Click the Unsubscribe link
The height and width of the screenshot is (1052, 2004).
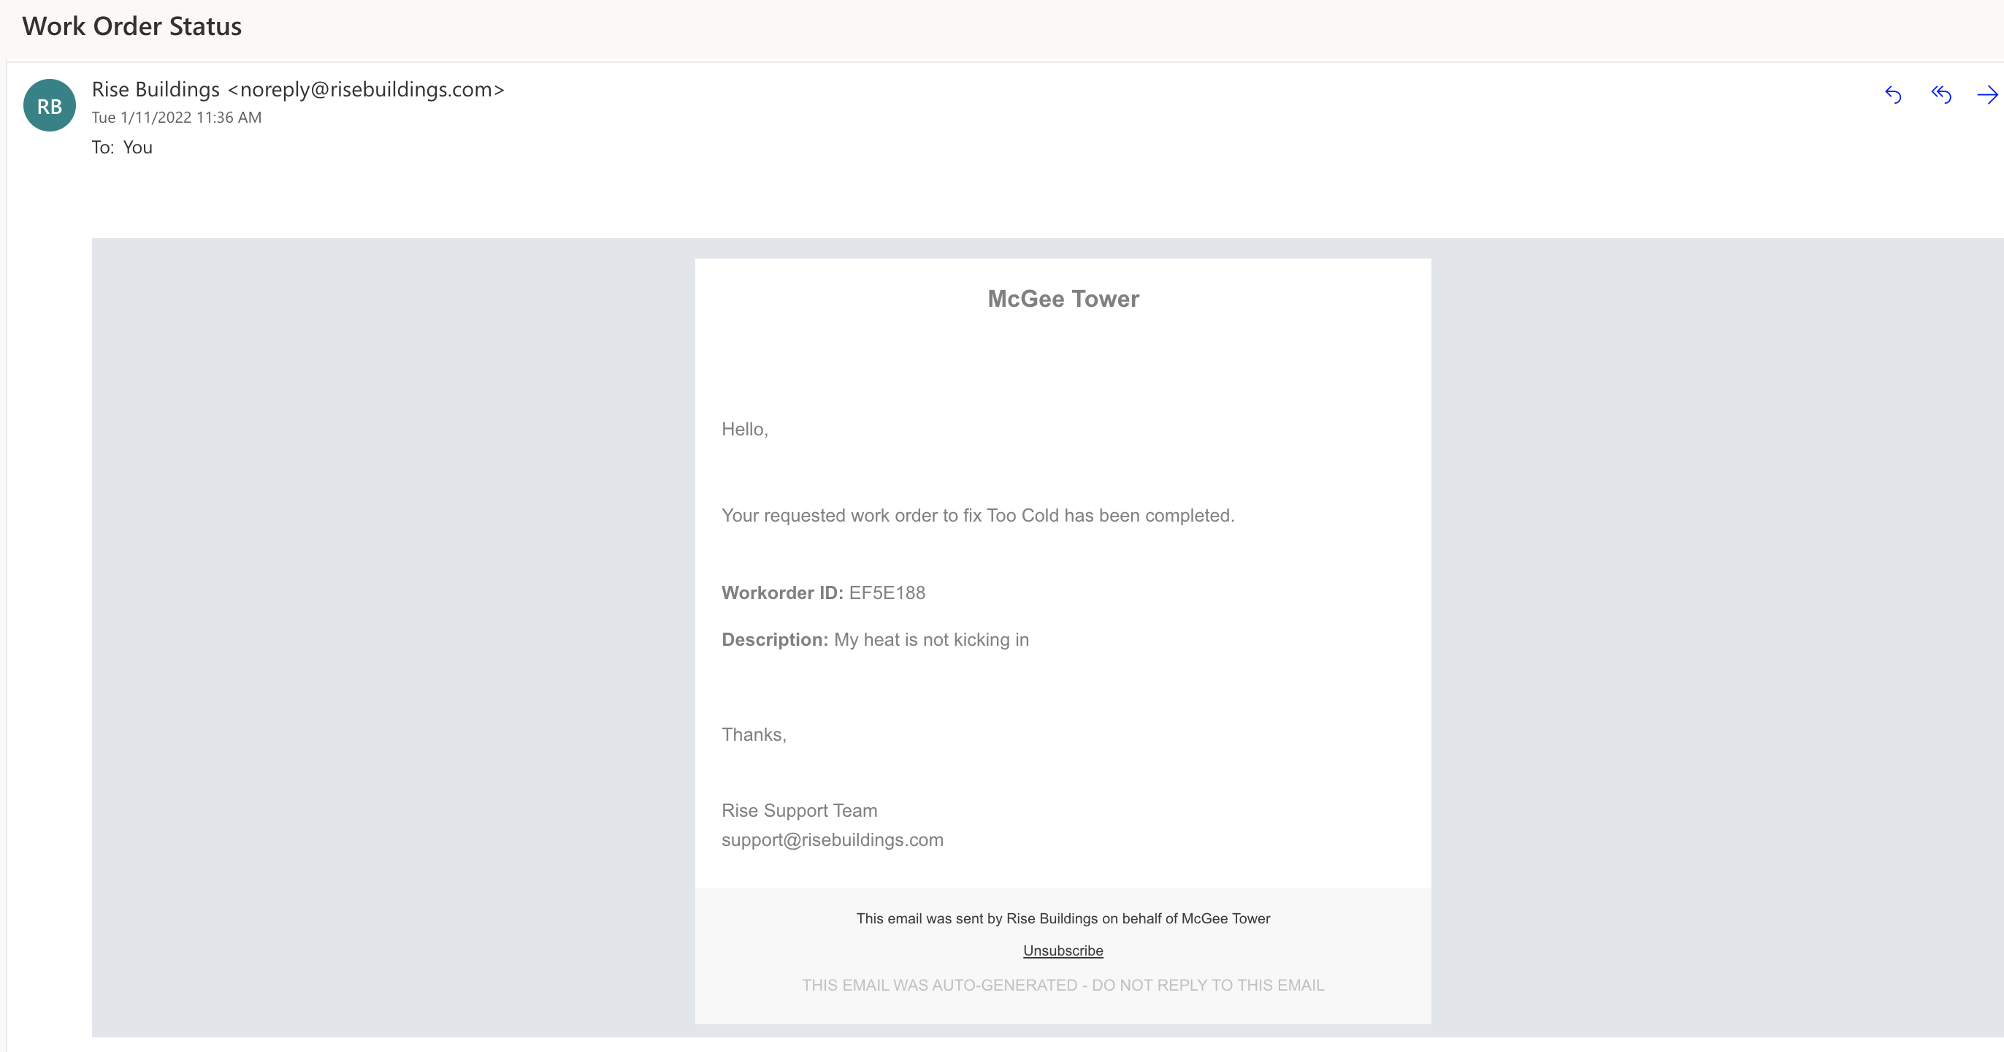[1063, 951]
